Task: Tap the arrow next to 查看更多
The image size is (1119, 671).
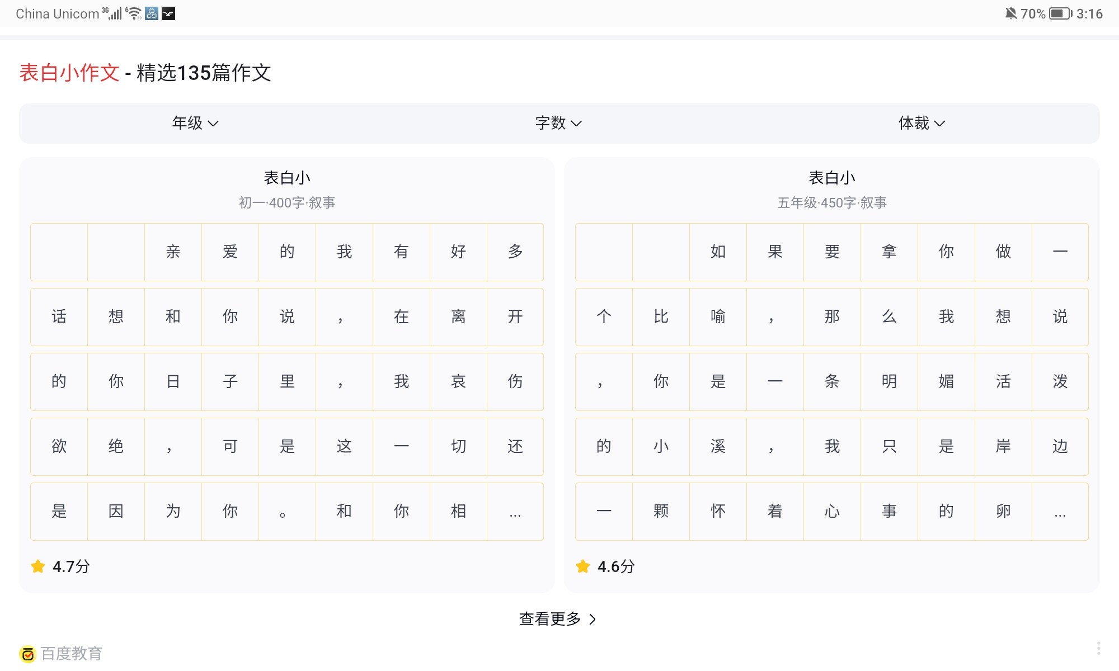Action: click(x=593, y=619)
